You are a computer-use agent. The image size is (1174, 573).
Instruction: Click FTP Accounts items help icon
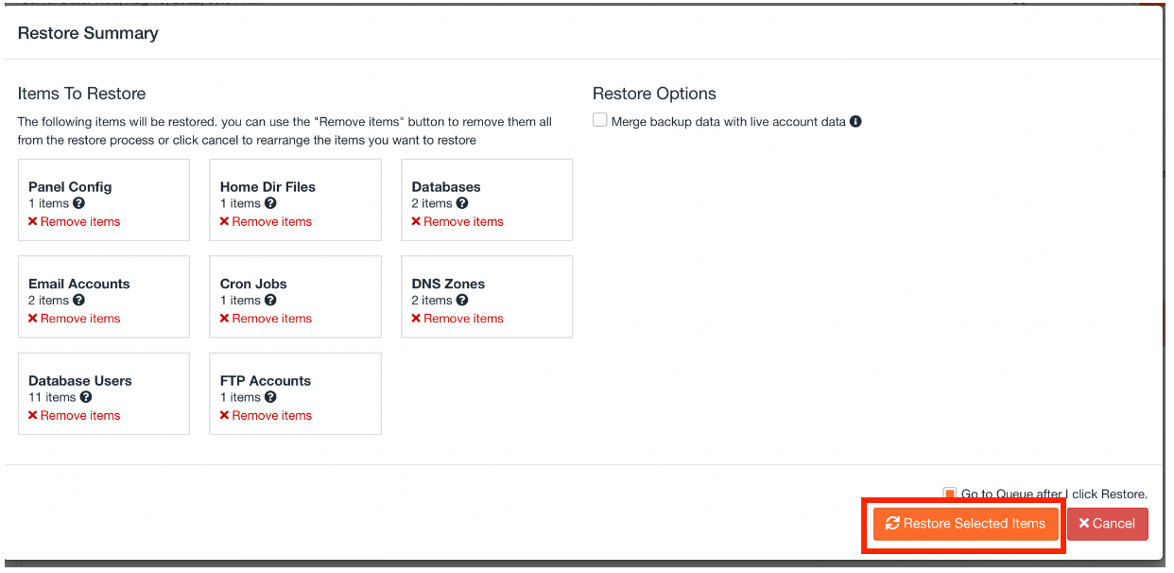[270, 397]
